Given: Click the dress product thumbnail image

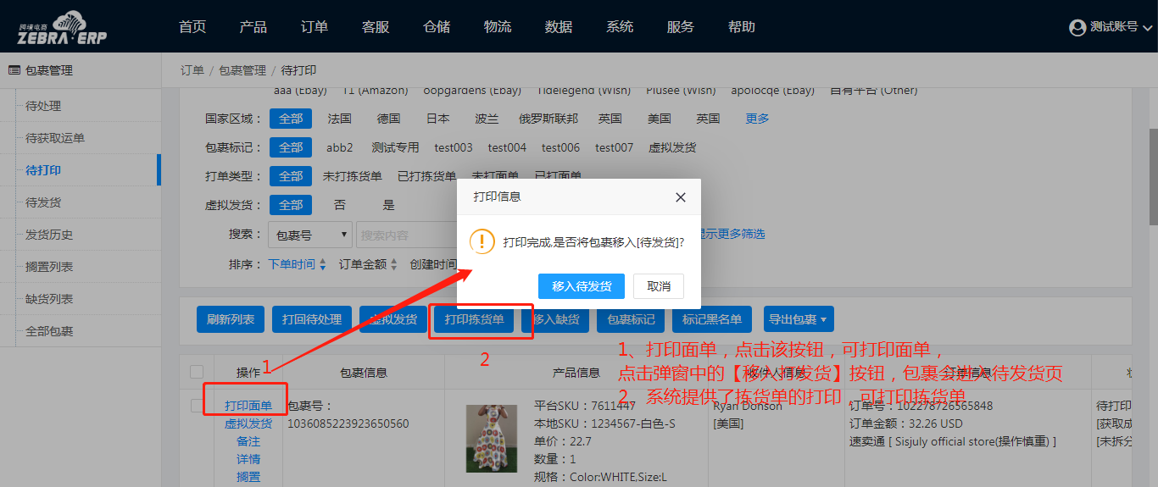Looking at the screenshot, I should (x=493, y=438).
